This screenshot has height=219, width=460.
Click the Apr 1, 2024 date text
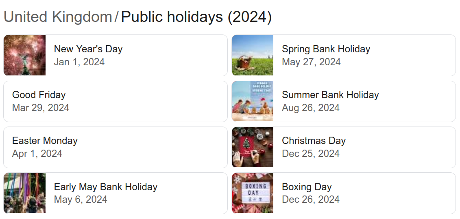point(37,154)
